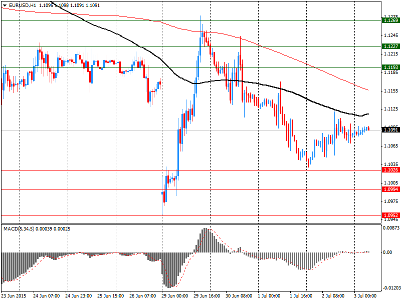The image size is (401, 300).
Task: Click the 1.1065 value on price scale
Action: [x=391, y=146]
